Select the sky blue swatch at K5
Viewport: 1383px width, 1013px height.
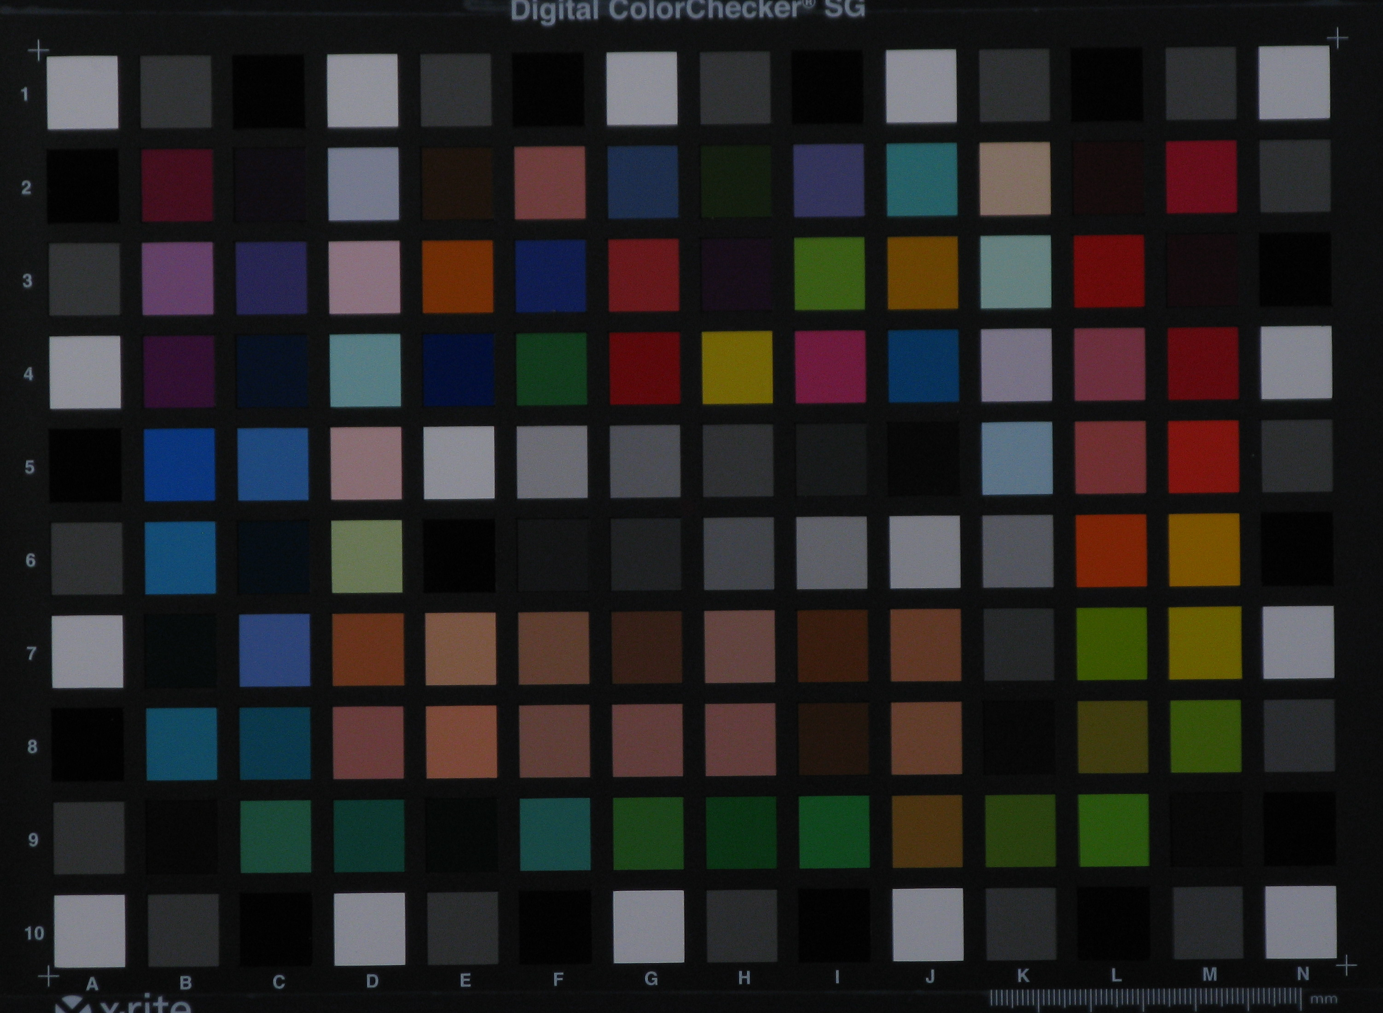pos(1017,459)
